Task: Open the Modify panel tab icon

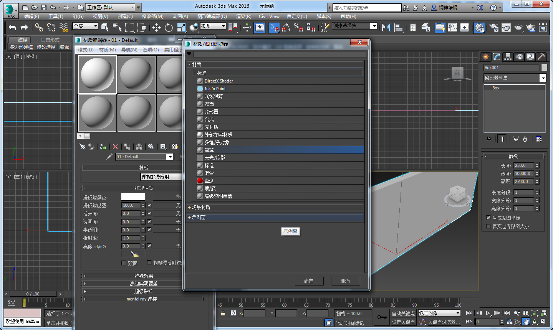Action: [x=497, y=57]
